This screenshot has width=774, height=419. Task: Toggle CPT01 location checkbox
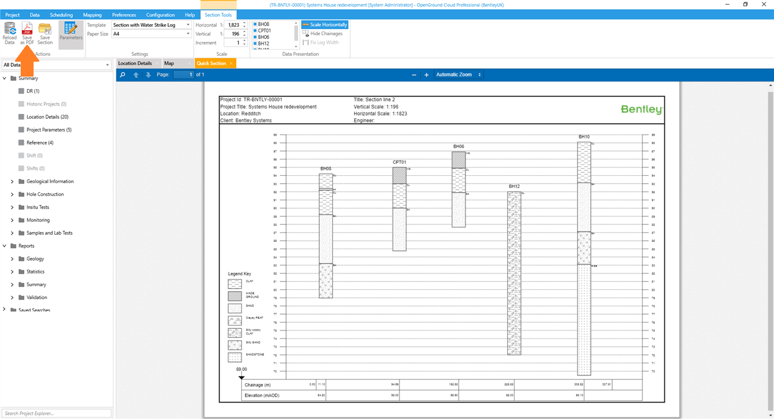[255, 30]
